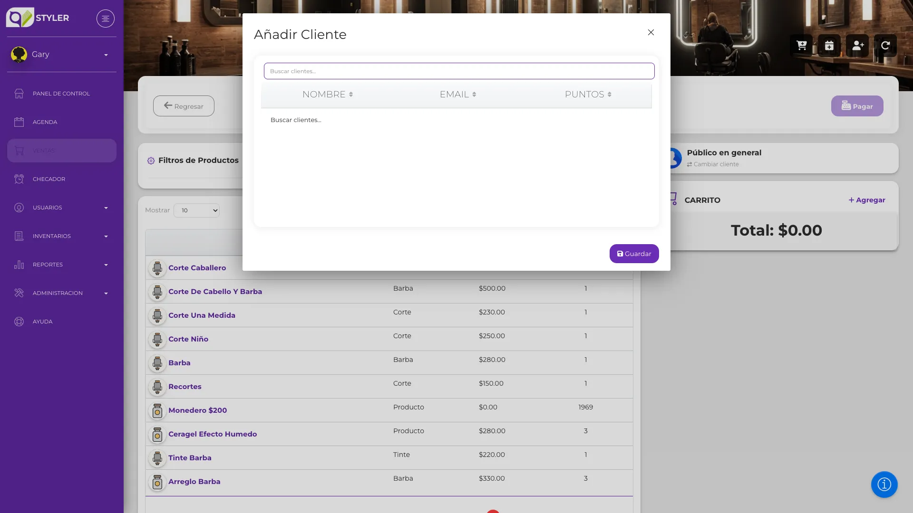Viewport: 913px width, 513px height.
Task: Click the Regresar button
Action: [x=184, y=106]
